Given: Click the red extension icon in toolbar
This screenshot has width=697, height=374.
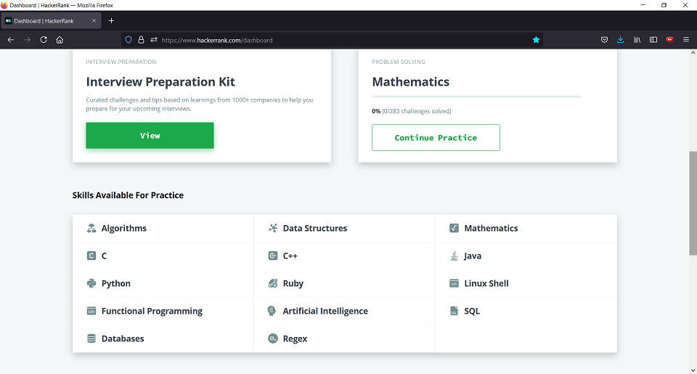Looking at the screenshot, I should click(x=669, y=40).
